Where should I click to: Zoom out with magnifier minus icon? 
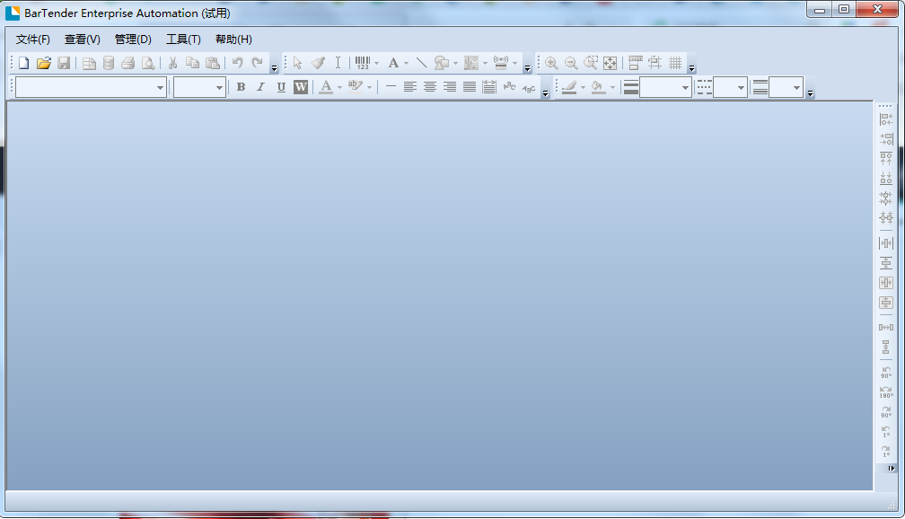point(571,63)
